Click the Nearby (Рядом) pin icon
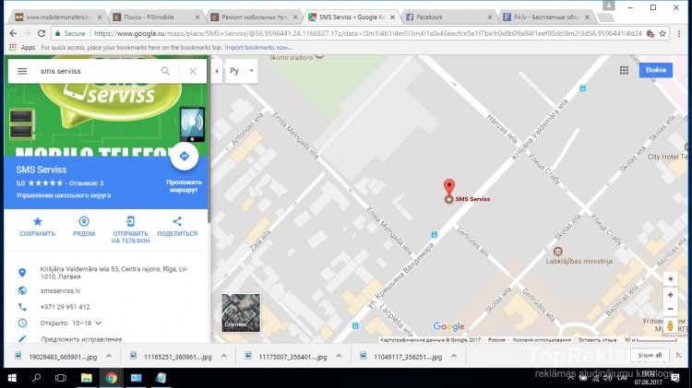Screen dimensions: 692x388 tap(84, 222)
